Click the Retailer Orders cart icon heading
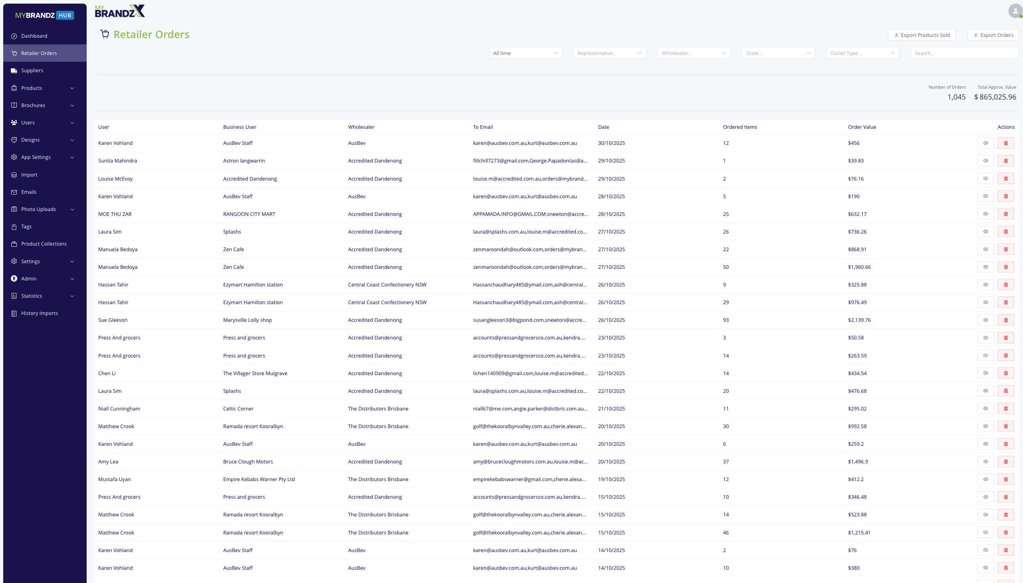The width and height of the screenshot is (1023, 583). [105, 35]
